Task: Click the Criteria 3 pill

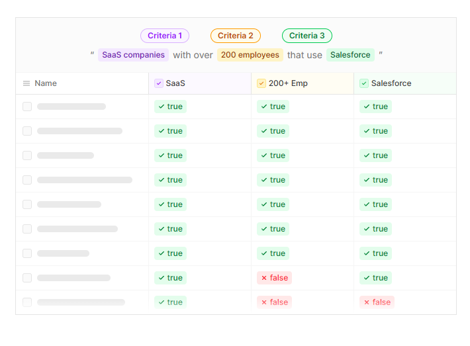Action: point(307,36)
